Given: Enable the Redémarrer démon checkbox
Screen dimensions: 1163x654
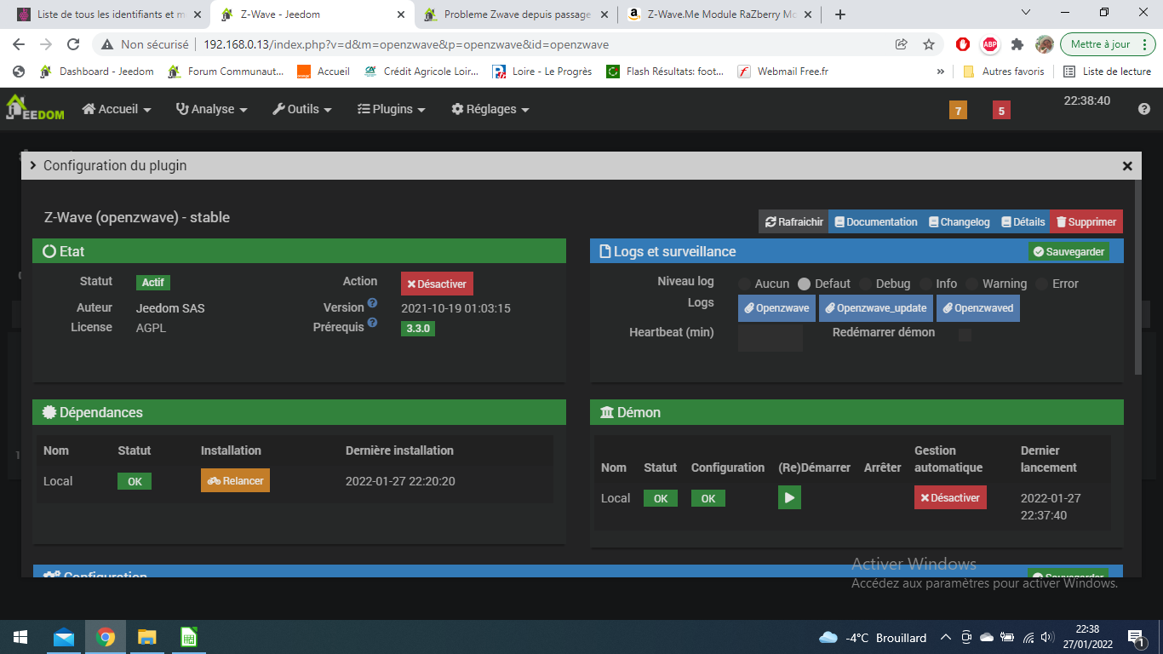Looking at the screenshot, I should click(965, 335).
